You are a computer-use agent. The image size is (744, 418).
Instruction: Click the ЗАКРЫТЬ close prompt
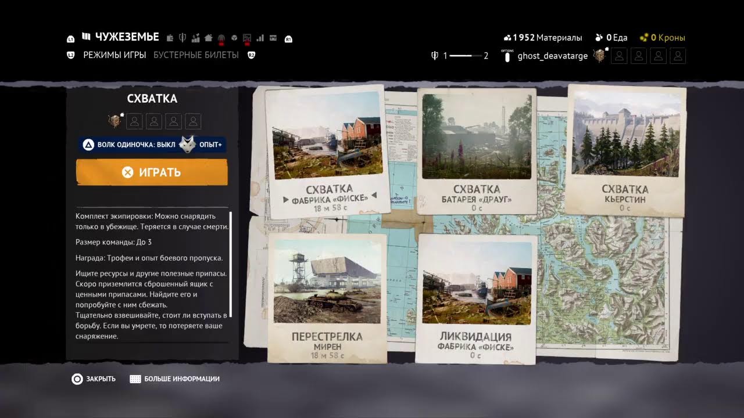94,379
